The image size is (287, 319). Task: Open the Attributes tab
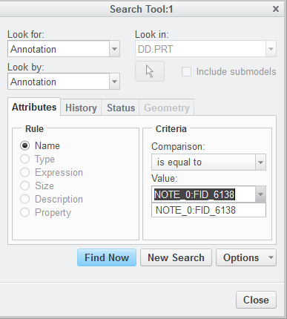[x=34, y=107]
